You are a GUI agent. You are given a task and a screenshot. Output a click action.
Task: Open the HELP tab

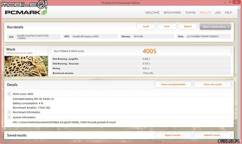(x=228, y=12)
